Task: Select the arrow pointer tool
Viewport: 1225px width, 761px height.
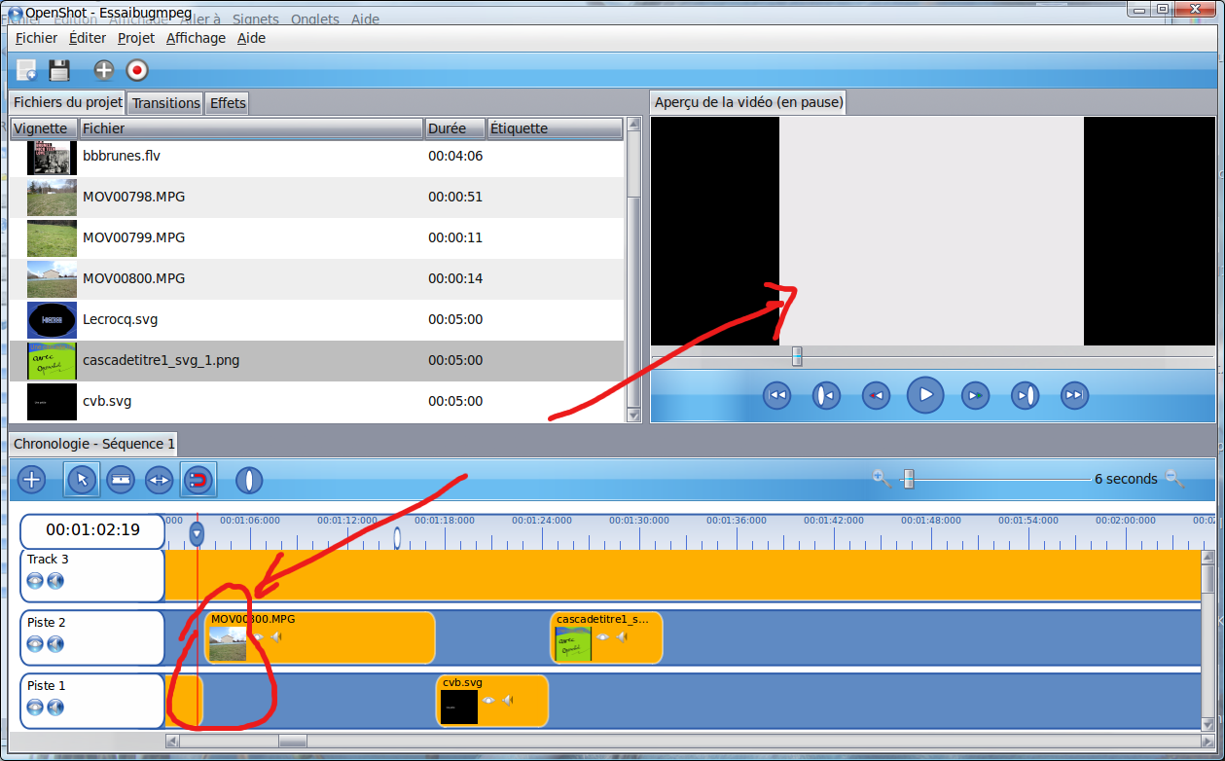Action: coord(82,479)
